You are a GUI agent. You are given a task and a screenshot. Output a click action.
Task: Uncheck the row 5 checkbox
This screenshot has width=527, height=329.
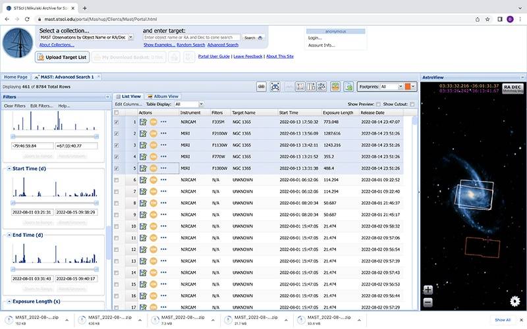tap(117, 168)
